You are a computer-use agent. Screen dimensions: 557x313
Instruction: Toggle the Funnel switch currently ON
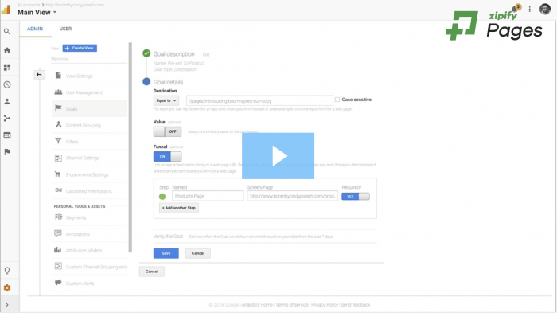click(167, 156)
